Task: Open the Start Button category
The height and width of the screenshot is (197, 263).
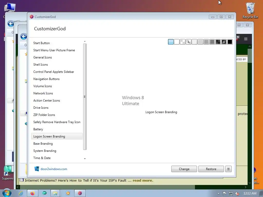Action: click(x=57, y=43)
